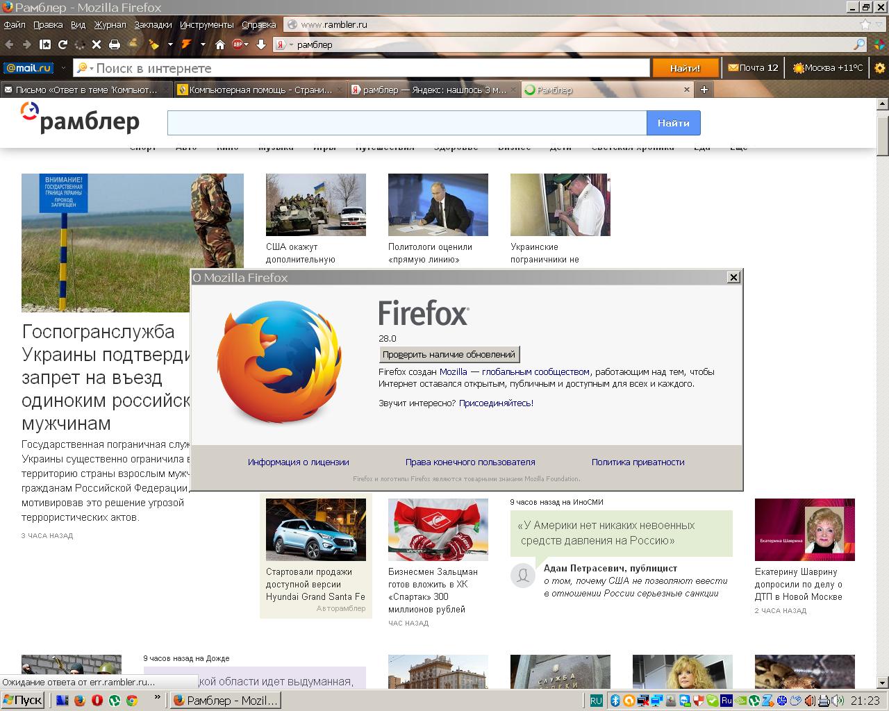Click the Rambler search input field
Screen dimensions: 889x711
pos(407,123)
